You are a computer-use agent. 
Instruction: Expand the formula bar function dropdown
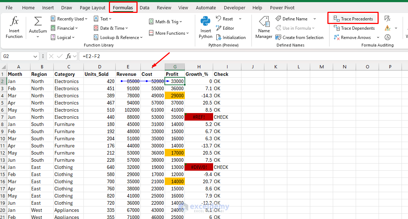pyautogui.click(x=75, y=56)
